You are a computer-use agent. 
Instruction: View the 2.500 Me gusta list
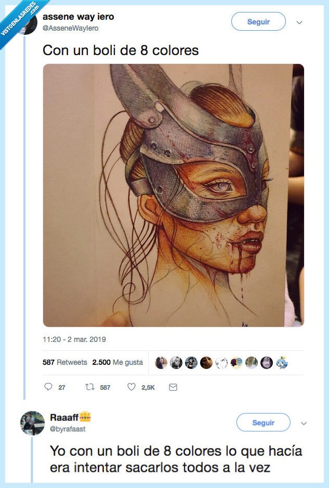pyautogui.click(x=117, y=362)
